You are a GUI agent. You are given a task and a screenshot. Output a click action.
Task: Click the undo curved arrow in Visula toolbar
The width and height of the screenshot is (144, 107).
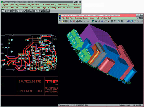point(39,11)
